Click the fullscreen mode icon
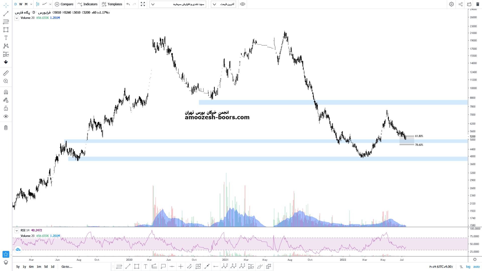This screenshot has height=271, width=482. [143, 4]
